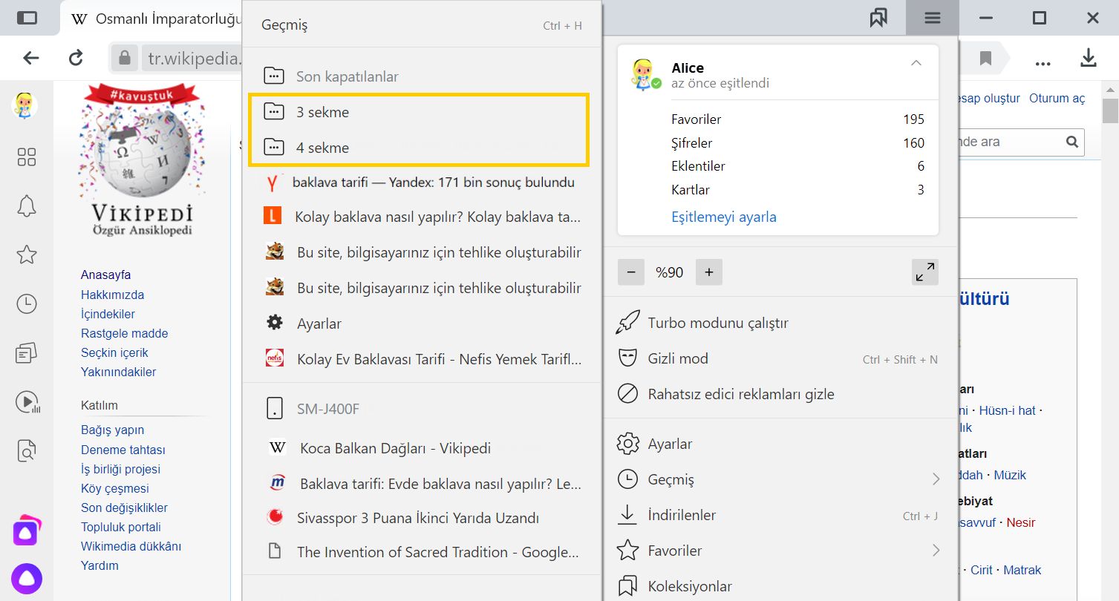1119x601 pixels.
Task: Open the hamburger main menu button
Action: [932, 18]
